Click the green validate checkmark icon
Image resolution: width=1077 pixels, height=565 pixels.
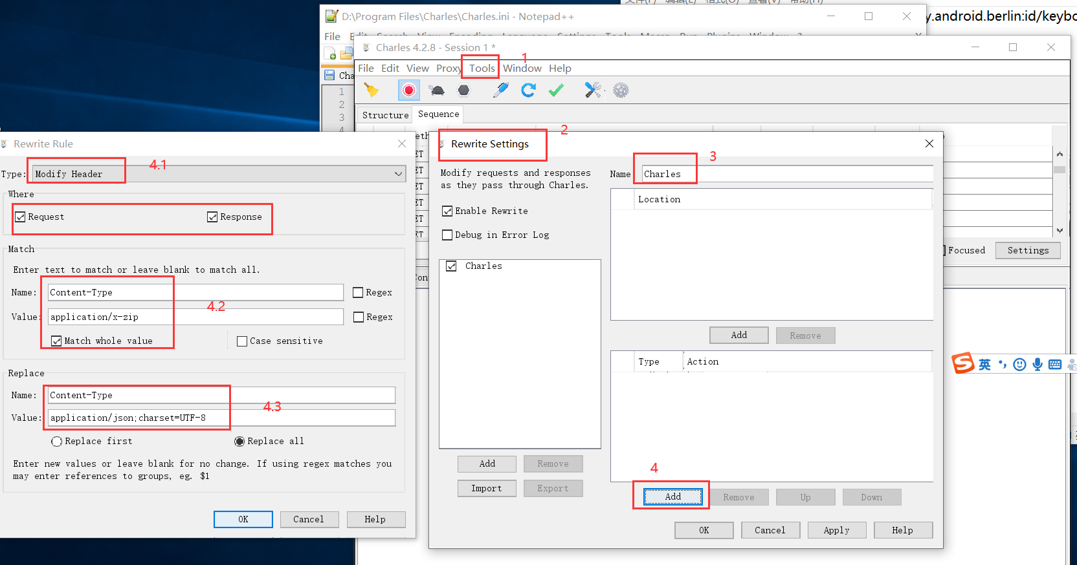(x=556, y=90)
